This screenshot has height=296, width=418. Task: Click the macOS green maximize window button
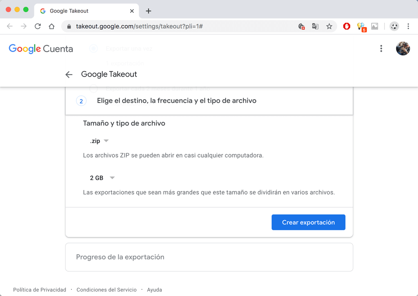(x=26, y=10)
